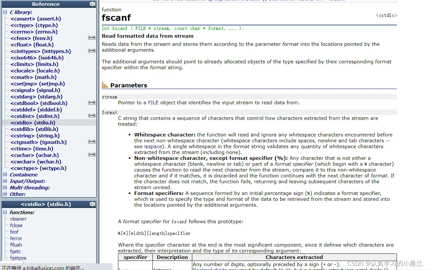Open <cassert> (assert.h) reference
Viewport: 429px width, 270px height.
pyautogui.click(x=36, y=19)
